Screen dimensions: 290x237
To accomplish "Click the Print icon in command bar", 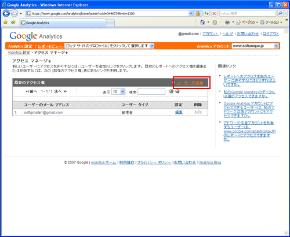I will (x=227, y=23).
